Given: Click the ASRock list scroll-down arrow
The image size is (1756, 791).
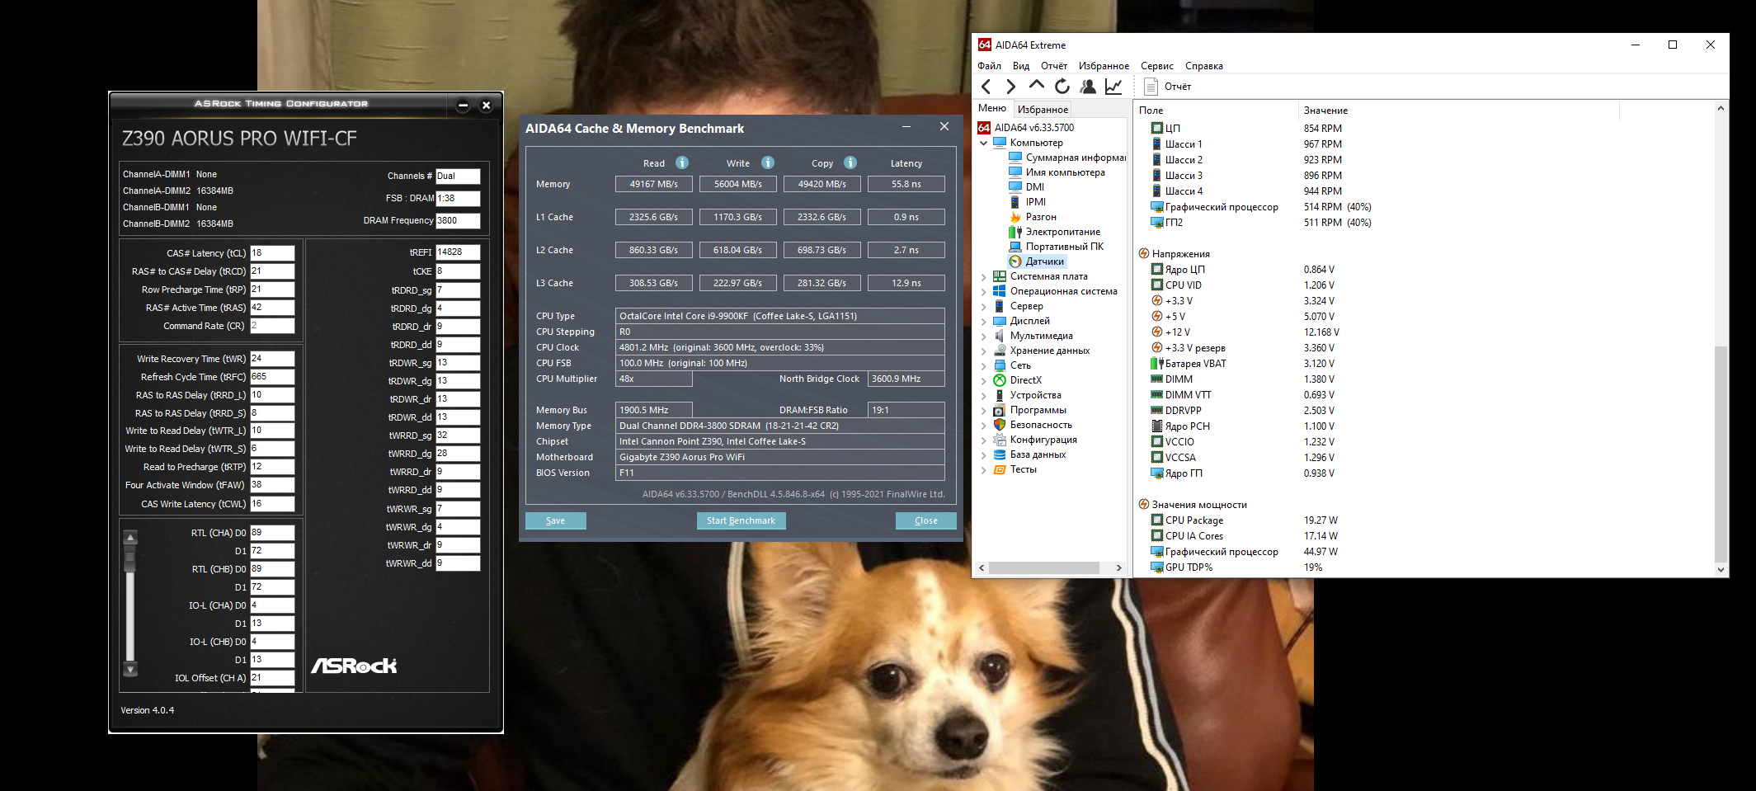Looking at the screenshot, I should (x=130, y=669).
